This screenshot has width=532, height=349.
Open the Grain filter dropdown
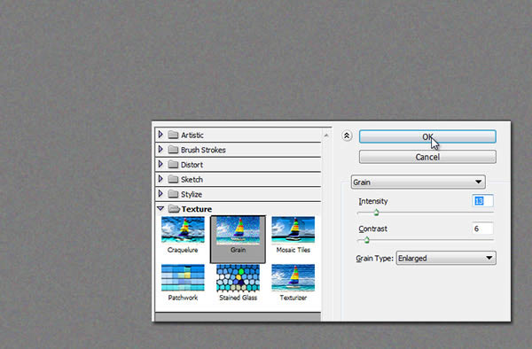418,182
